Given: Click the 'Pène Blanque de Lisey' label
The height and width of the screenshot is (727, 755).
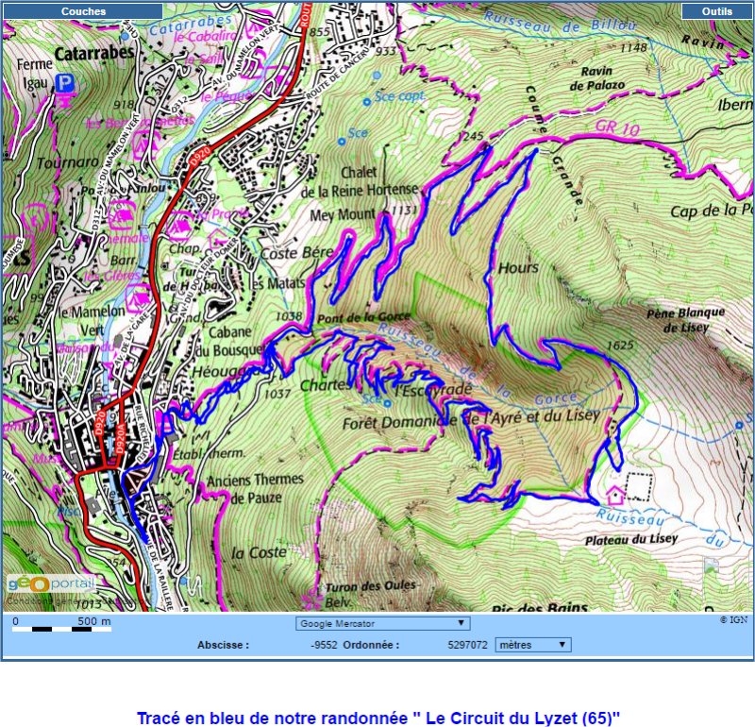Looking at the screenshot, I should tap(686, 320).
